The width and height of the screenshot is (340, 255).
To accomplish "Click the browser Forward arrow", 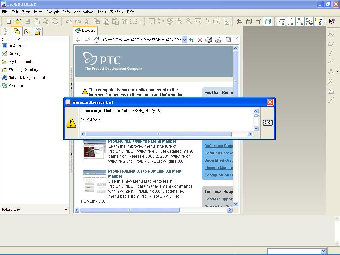I will (x=87, y=40).
